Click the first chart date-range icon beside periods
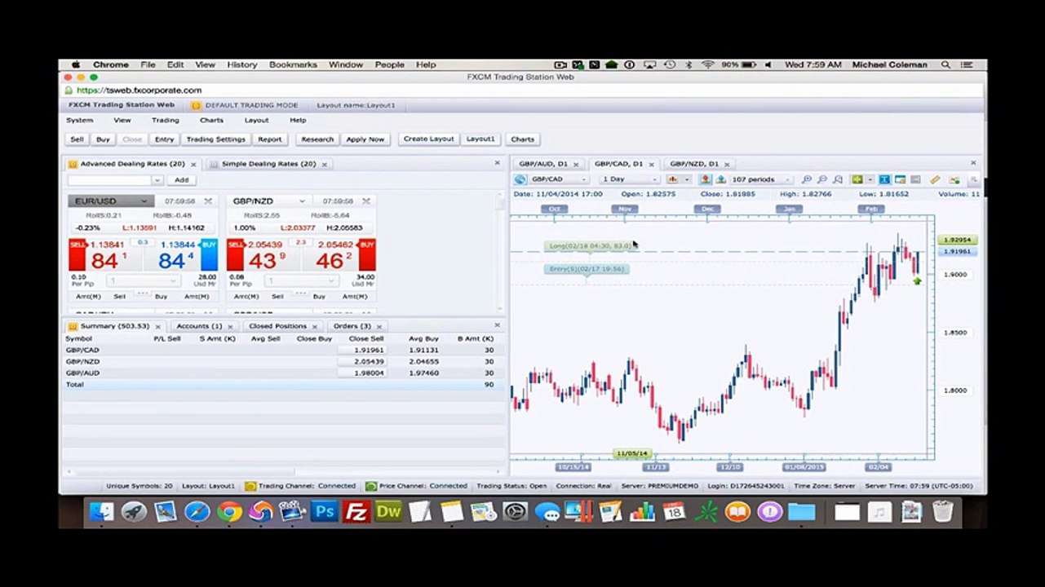Screen dimensions: 1045x587 [x=706, y=179]
